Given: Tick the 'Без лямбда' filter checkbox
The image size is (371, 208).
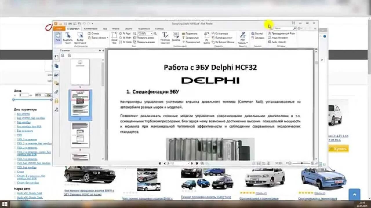Looking at the screenshot, I should pos(15,122).
